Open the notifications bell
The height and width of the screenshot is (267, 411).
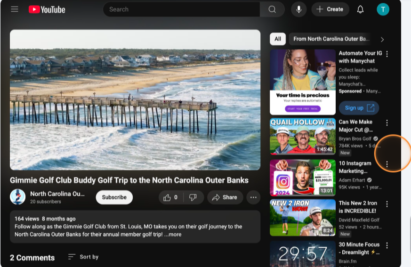[x=360, y=9]
